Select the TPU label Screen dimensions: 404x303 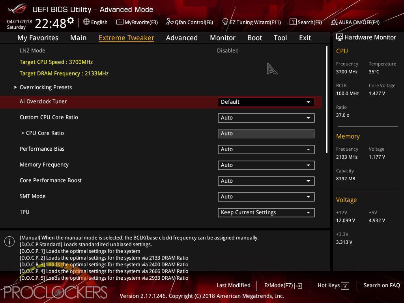[24, 212]
